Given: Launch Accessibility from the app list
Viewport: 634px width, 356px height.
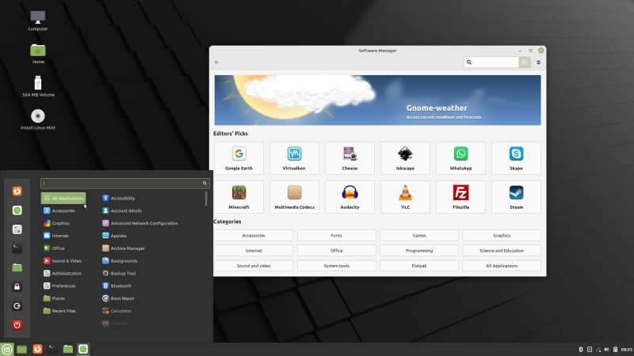Looking at the screenshot, I should pyautogui.click(x=118, y=199).
